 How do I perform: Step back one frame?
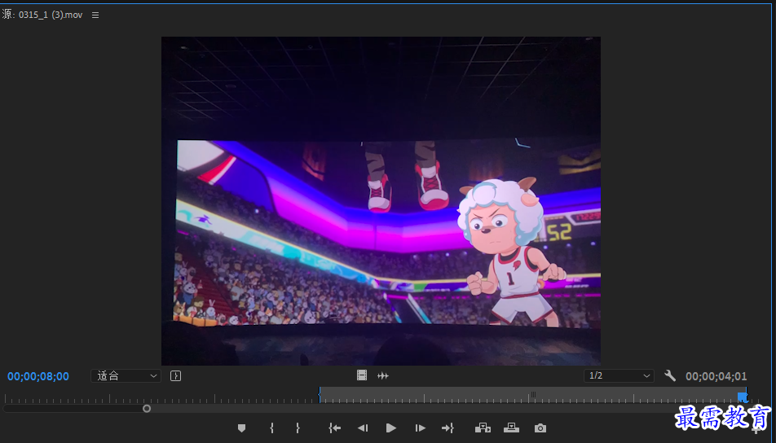click(363, 428)
